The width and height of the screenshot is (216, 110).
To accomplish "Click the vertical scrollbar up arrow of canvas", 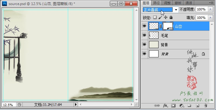I will click(x=136, y=10).
